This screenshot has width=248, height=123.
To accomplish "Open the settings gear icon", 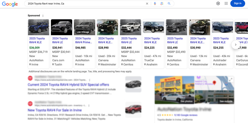I will click(x=218, y=3).
